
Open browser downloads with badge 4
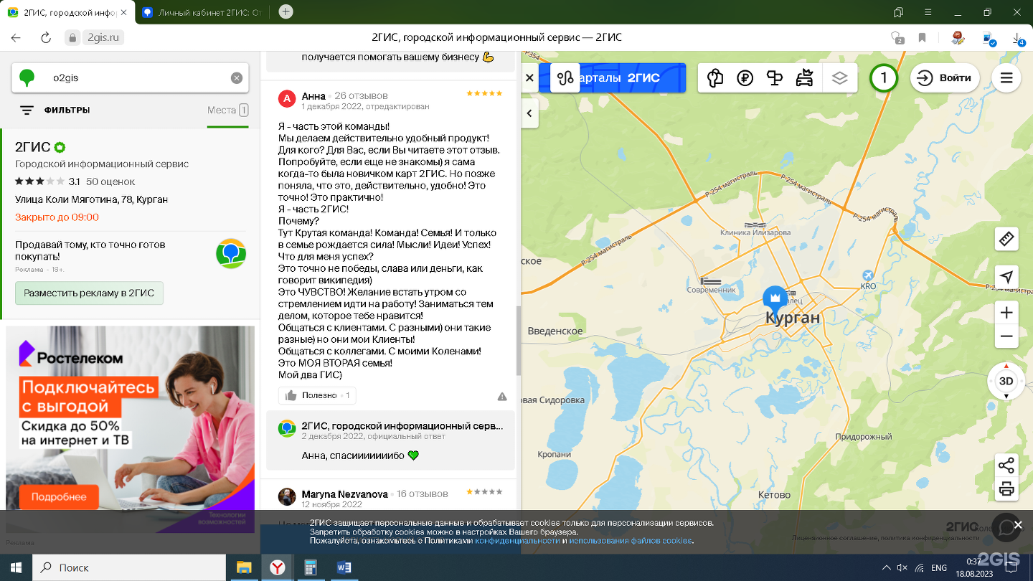click(1019, 39)
